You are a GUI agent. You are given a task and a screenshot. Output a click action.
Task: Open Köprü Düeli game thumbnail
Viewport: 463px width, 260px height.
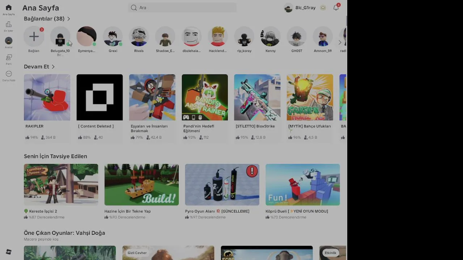(x=303, y=185)
